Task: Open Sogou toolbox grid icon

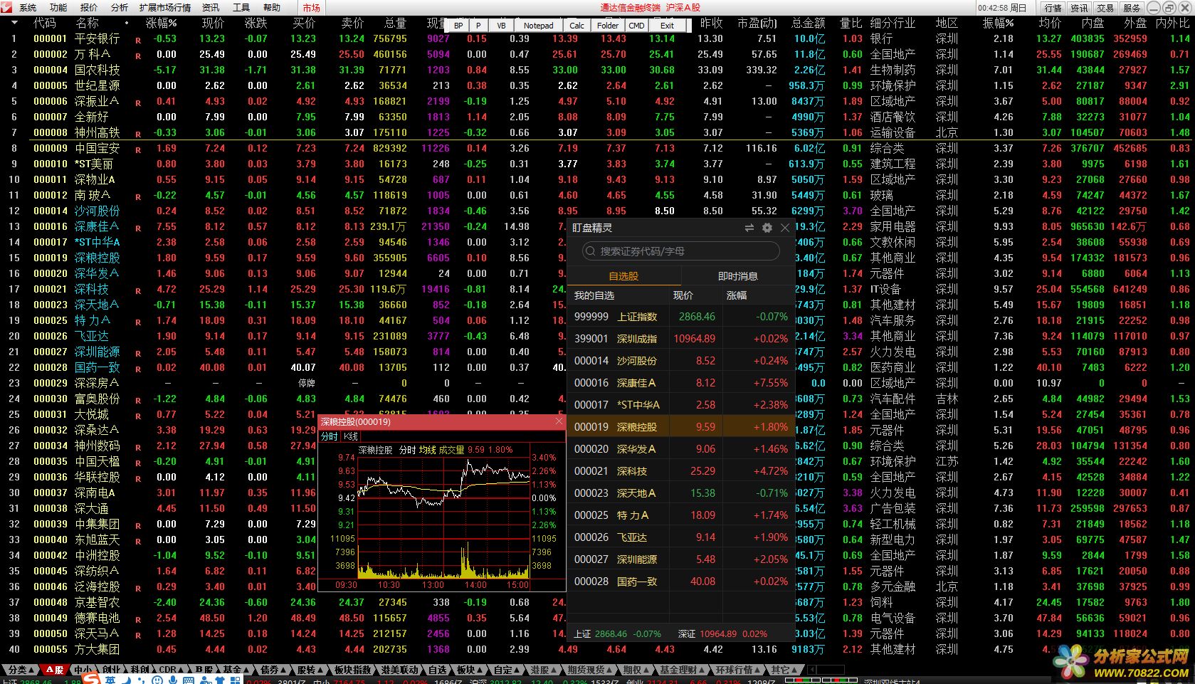Action: coord(236,680)
